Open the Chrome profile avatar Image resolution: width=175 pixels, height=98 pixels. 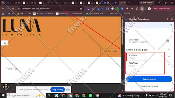coord(149,8)
